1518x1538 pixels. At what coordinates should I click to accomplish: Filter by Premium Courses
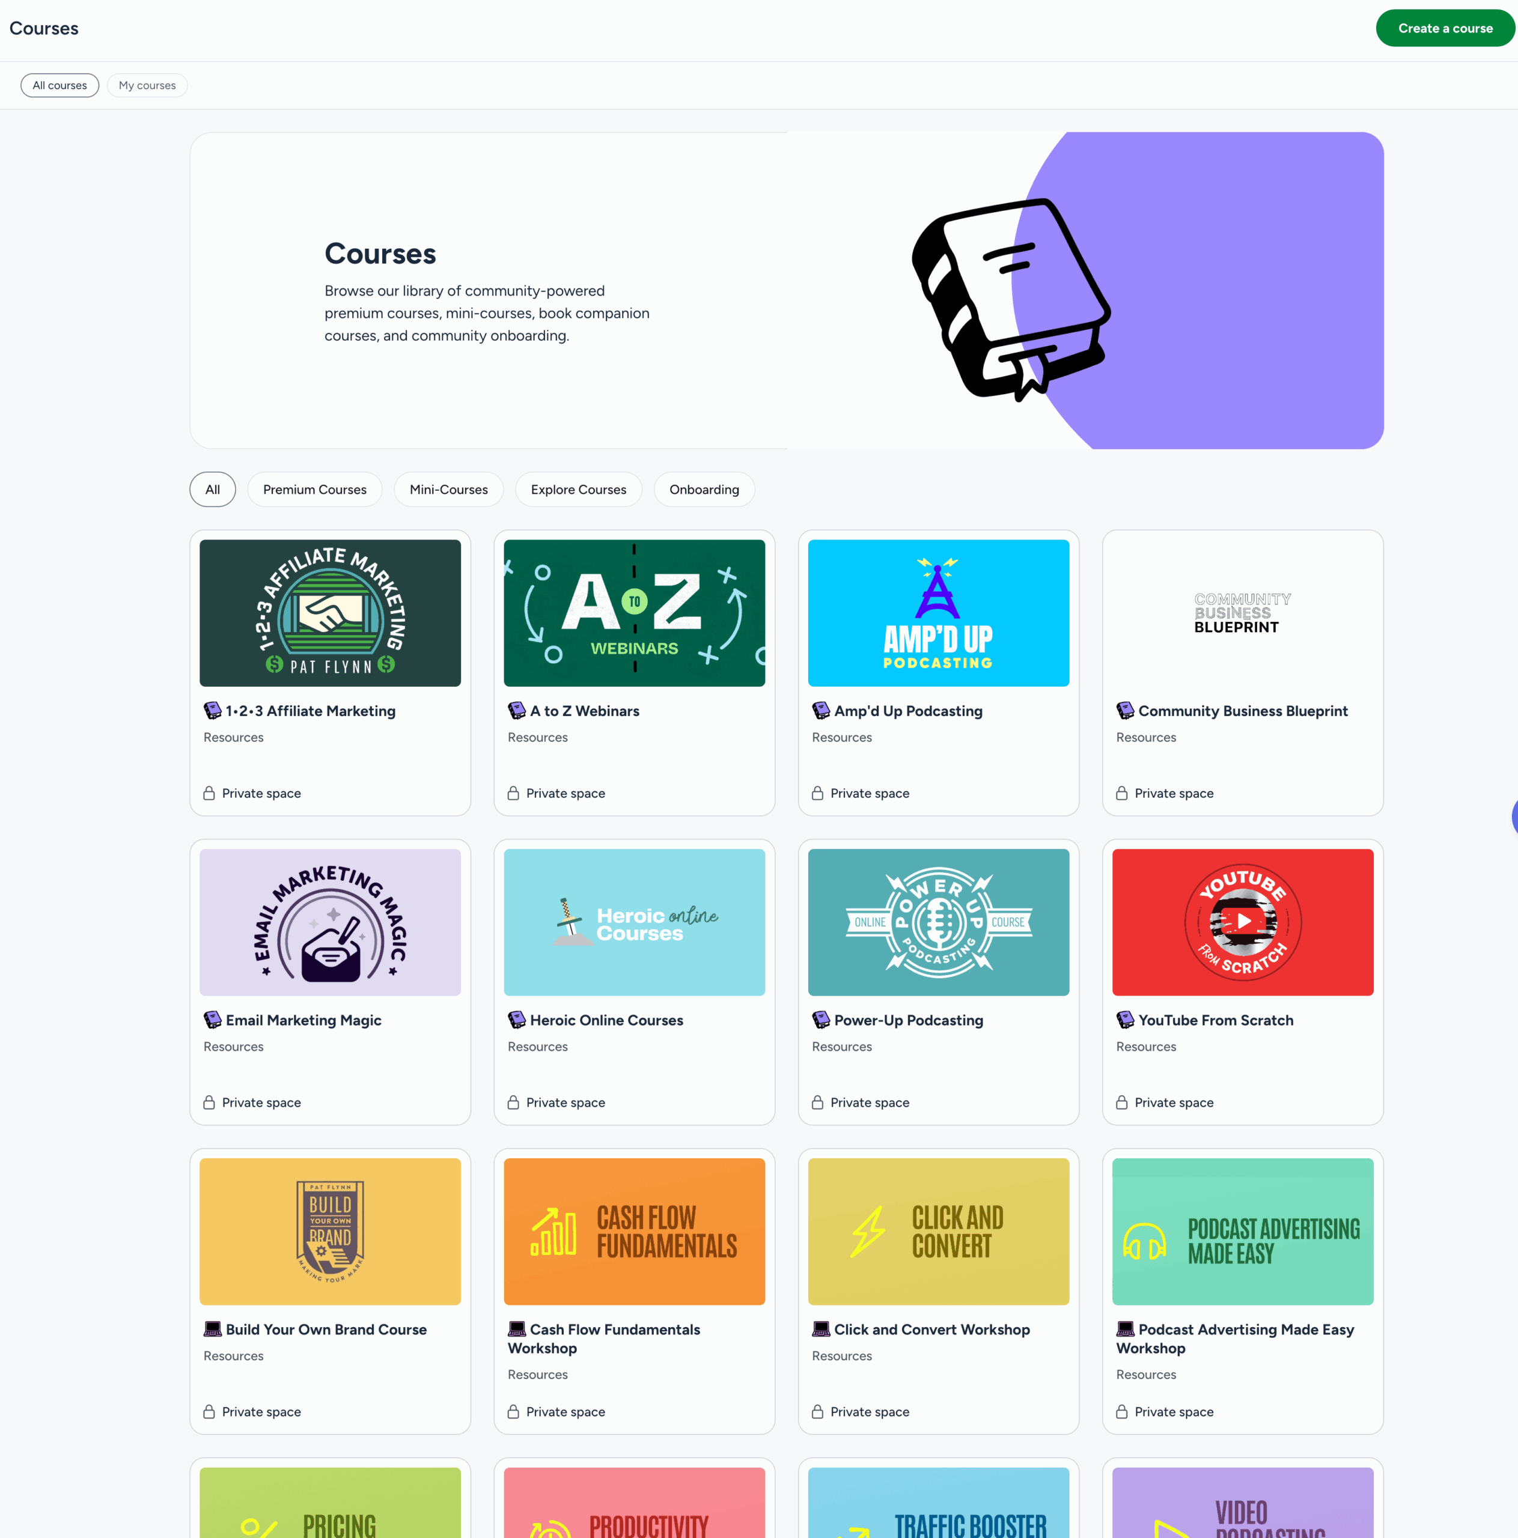(x=314, y=490)
